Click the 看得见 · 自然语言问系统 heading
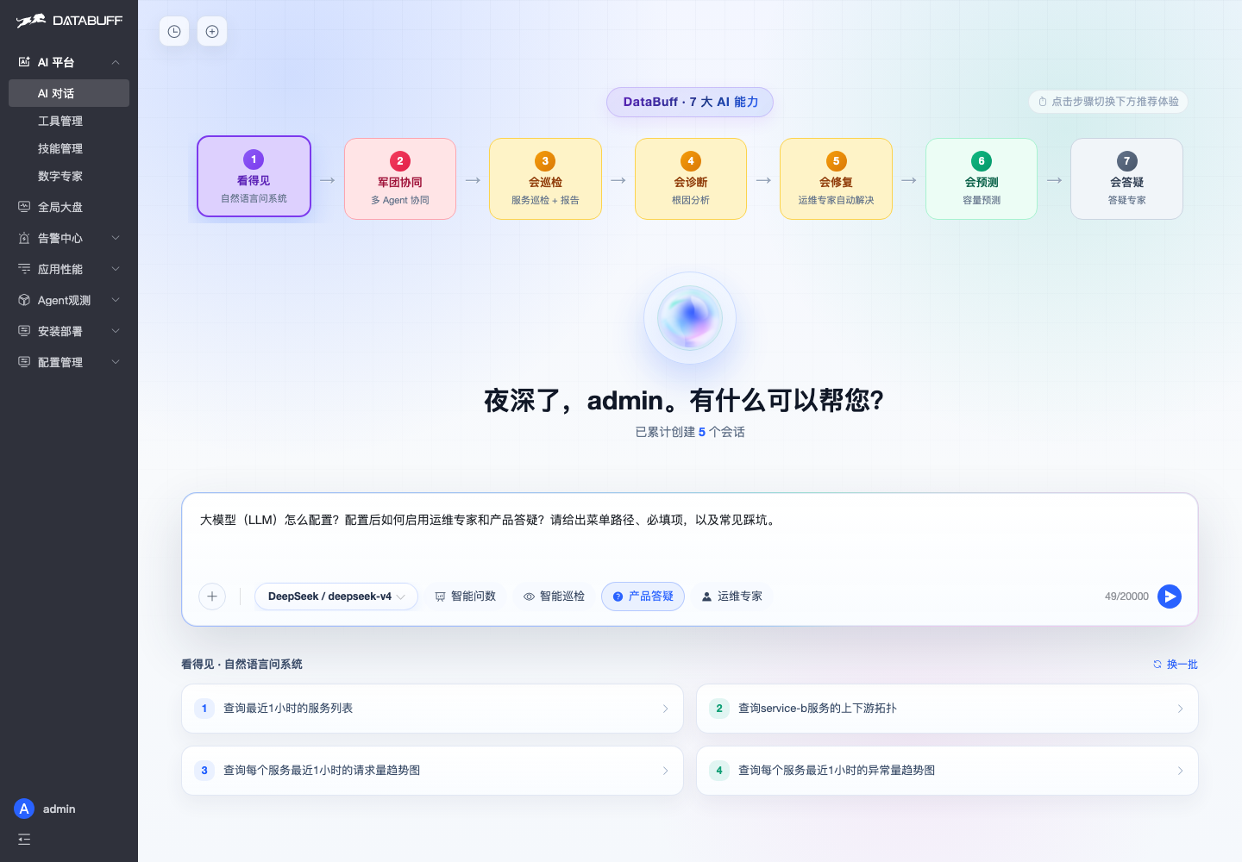 point(241,665)
